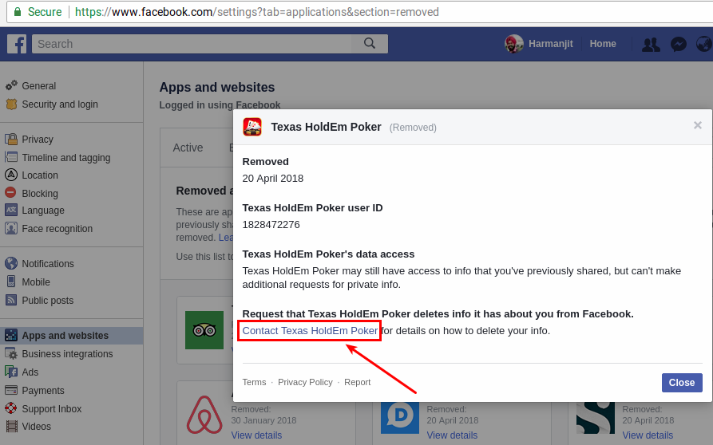Open the Messenger icon in top bar
This screenshot has height=445, width=713.
(679, 44)
